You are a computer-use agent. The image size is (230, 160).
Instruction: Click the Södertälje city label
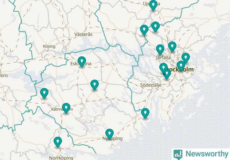[151, 85]
